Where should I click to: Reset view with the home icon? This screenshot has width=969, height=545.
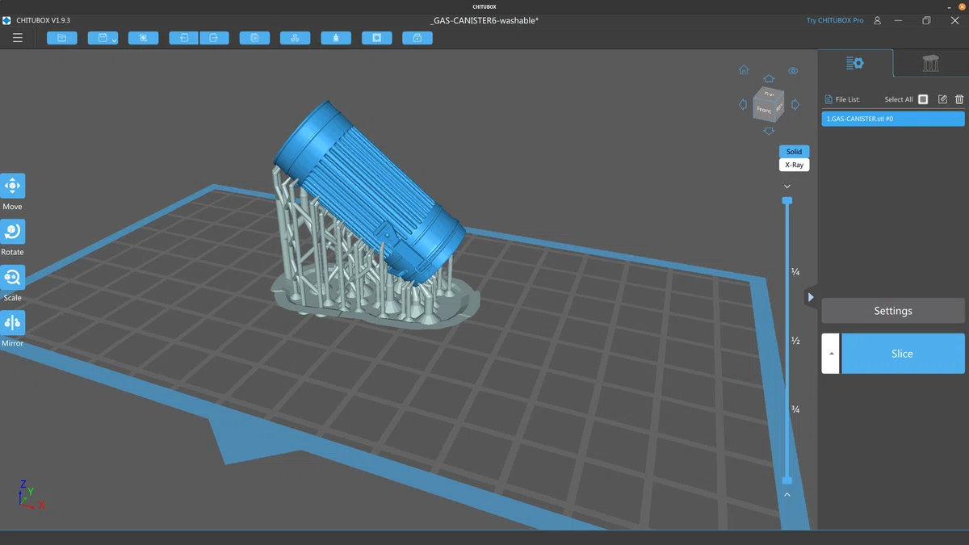point(744,70)
